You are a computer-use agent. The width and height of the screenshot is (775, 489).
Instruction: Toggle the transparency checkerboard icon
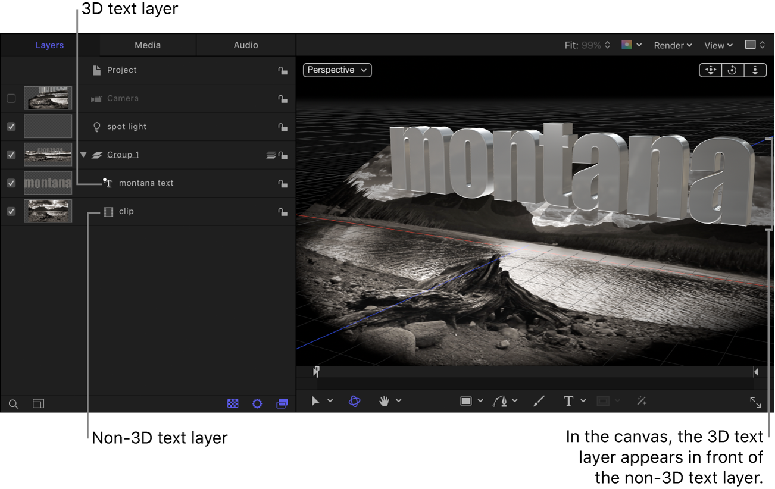click(x=233, y=404)
